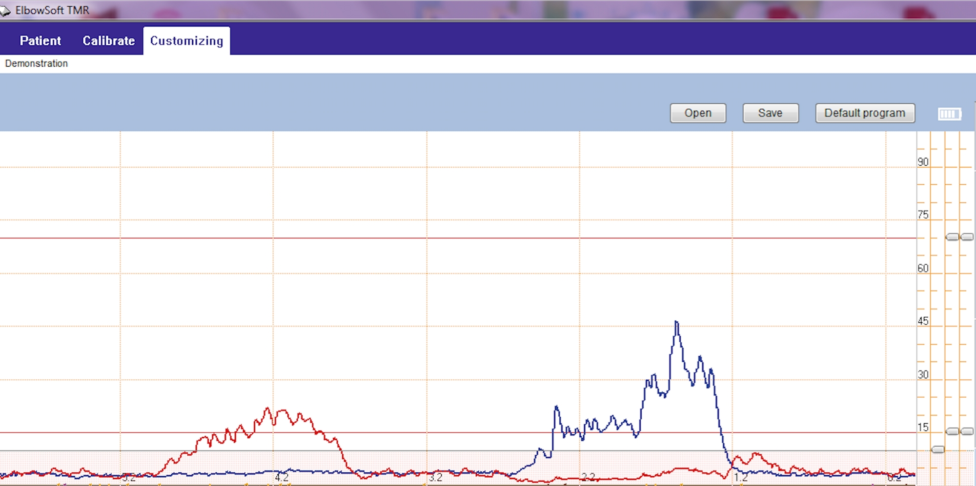This screenshot has width=976, height=486.
Task: Click the tallest blue signal peak
Action: pyautogui.click(x=676, y=323)
